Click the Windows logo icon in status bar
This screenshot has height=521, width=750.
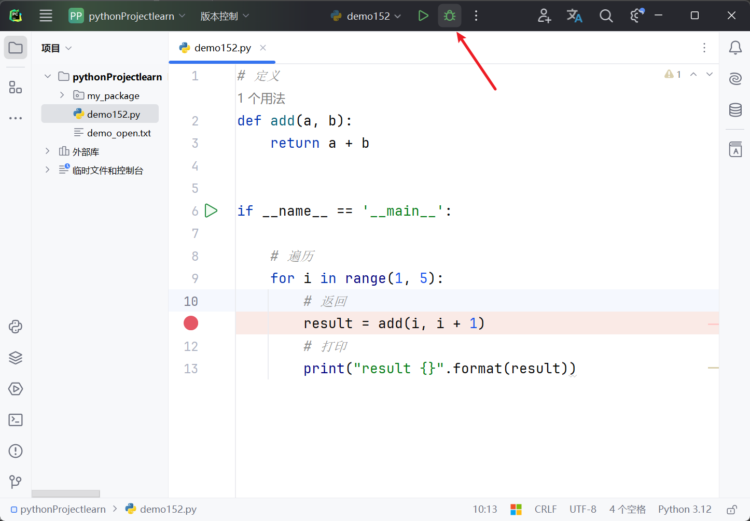point(516,510)
